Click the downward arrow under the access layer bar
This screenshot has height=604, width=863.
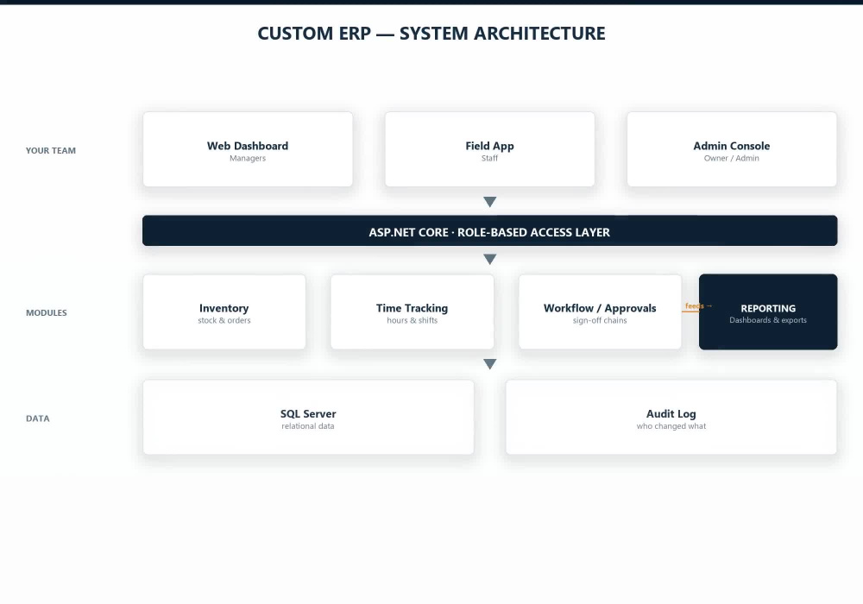click(x=490, y=259)
